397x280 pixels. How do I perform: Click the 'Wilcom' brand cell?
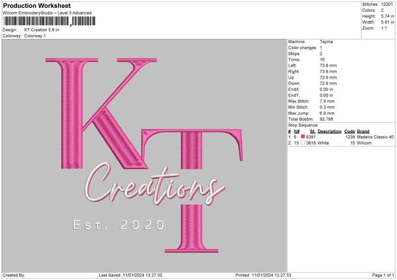(x=365, y=143)
